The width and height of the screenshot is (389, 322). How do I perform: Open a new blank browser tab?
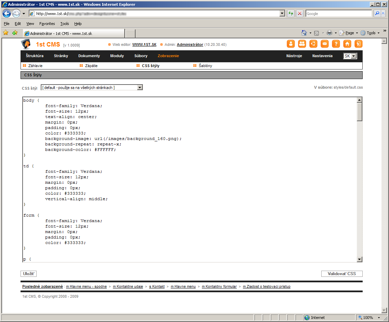130,34
